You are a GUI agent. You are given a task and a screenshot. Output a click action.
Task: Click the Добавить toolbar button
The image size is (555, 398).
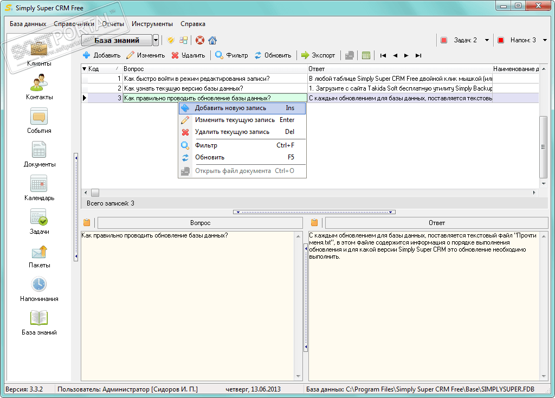pos(101,55)
